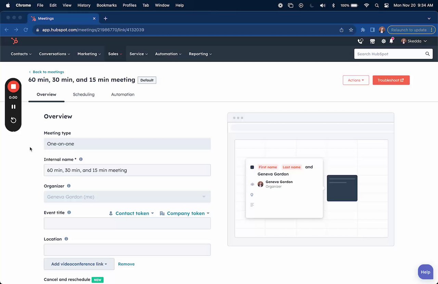
Task: Expand Chrome's tab search chevron
Action: click(x=429, y=18)
